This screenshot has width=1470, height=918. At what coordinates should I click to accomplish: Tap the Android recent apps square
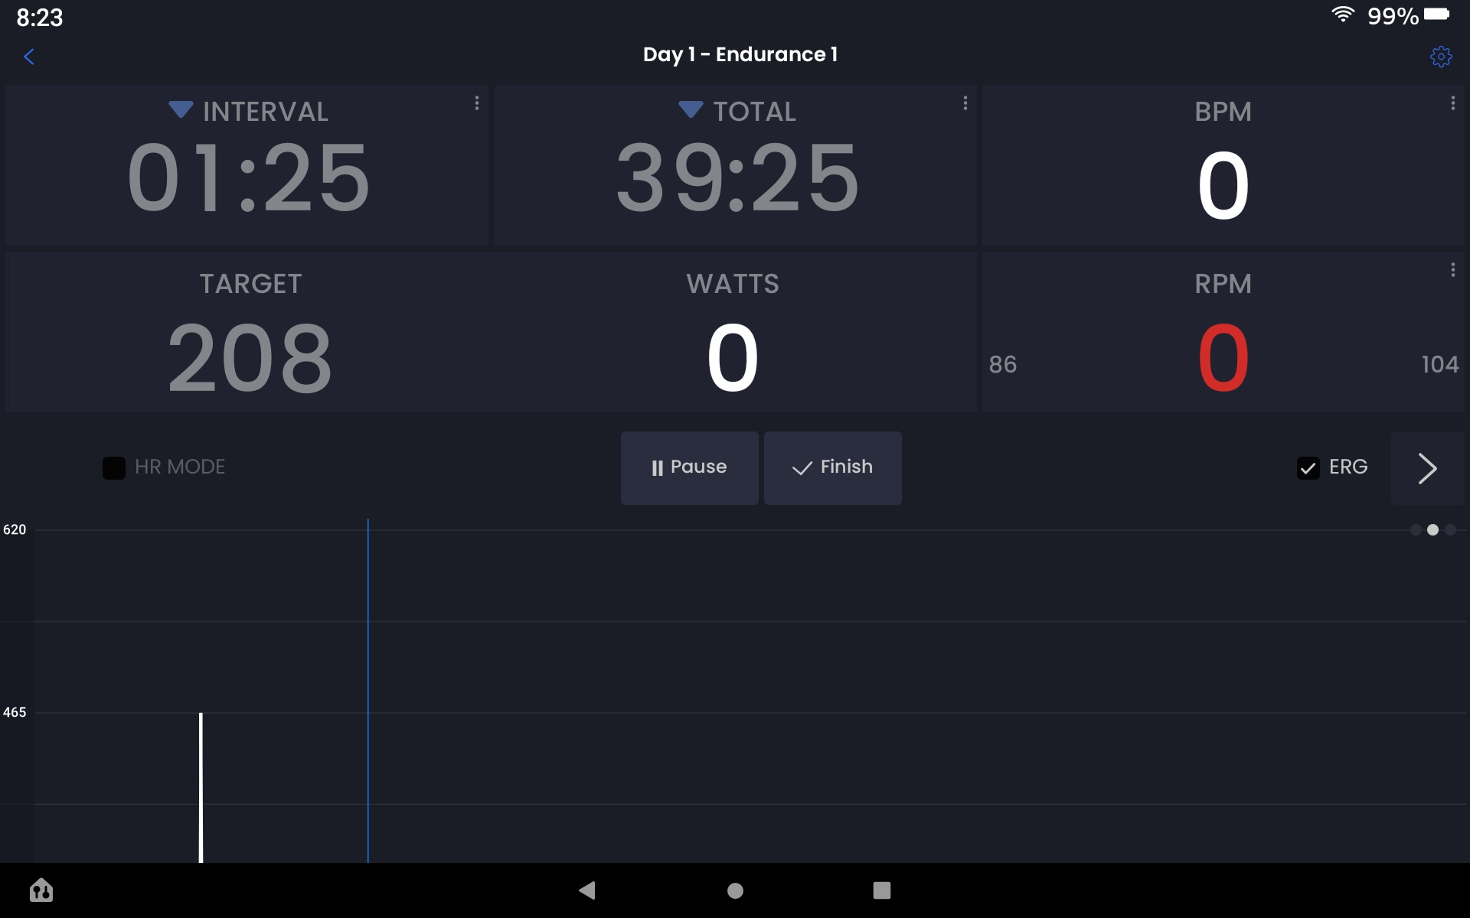point(881,890)
